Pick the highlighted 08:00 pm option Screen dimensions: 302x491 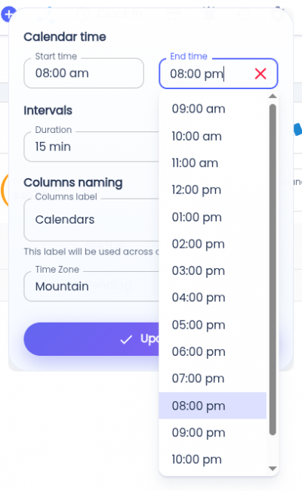click(212, 406)
